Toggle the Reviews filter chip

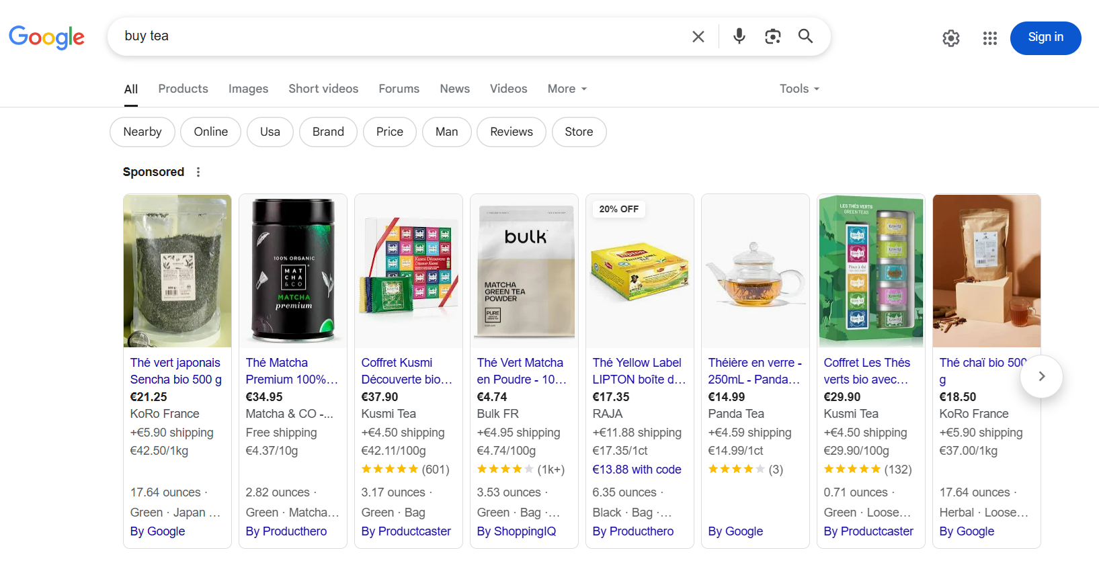511,132
